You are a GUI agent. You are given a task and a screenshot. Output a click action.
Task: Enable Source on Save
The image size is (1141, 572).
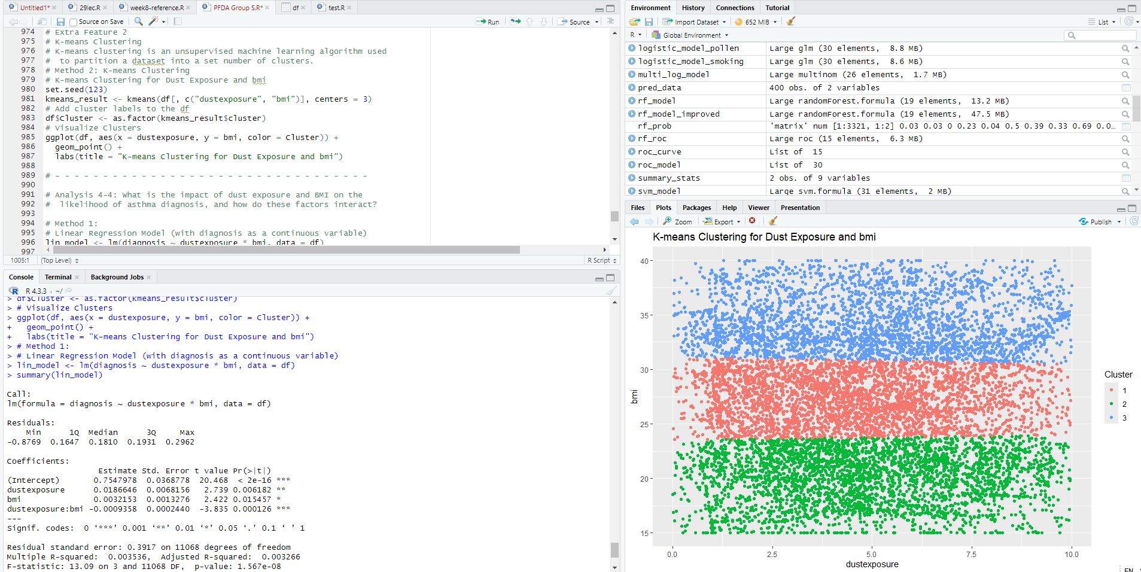pos(72,21)
